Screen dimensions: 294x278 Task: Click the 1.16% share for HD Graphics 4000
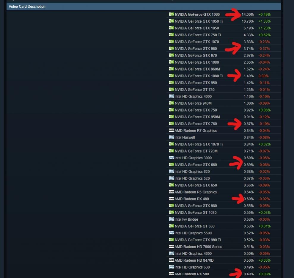pos(249,96)
